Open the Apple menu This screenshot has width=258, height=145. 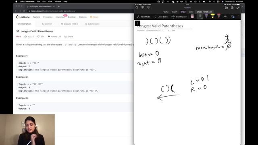click(x=16, y=2)
